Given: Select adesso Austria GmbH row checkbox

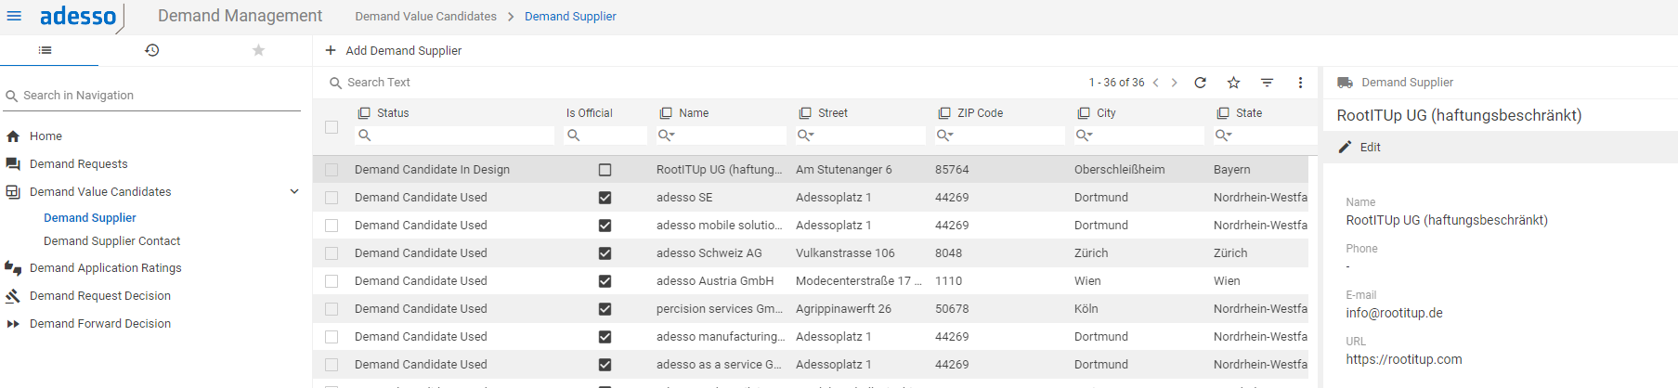Looking at the screenshot, I should [332, 281].
